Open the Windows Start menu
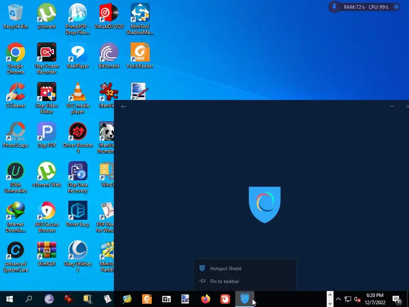The image size is (409, 307). tap(10, 299)
